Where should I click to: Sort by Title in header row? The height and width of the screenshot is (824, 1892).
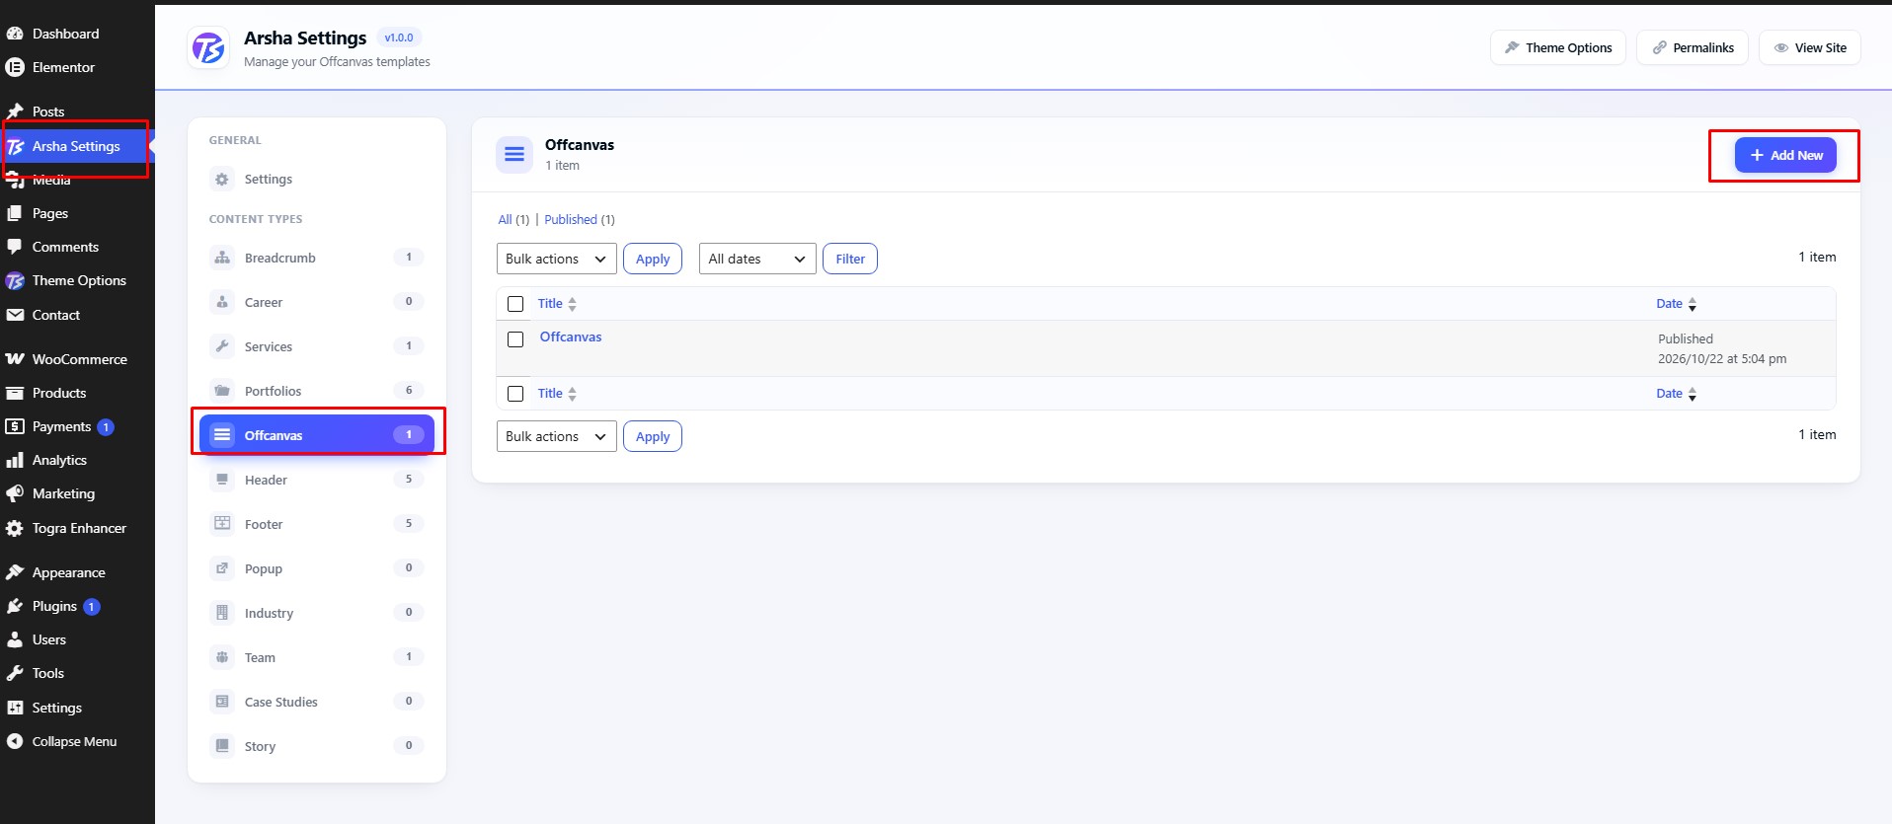pos(557,304)
